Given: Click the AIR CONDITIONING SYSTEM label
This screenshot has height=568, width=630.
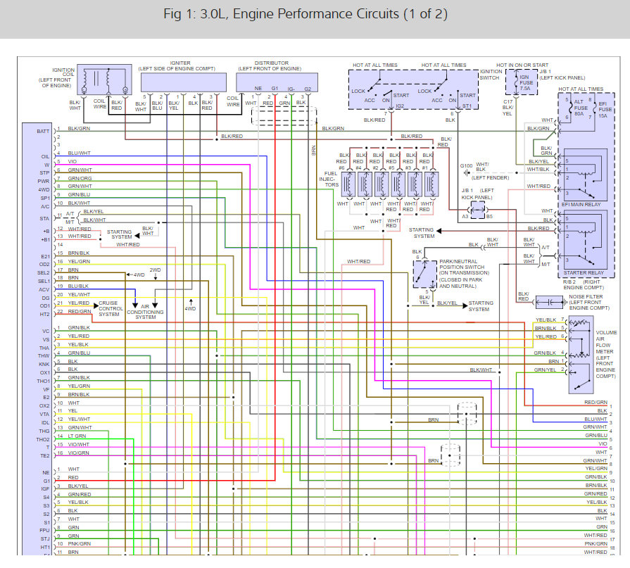Looking at the screenshot, I should point(145,312).
